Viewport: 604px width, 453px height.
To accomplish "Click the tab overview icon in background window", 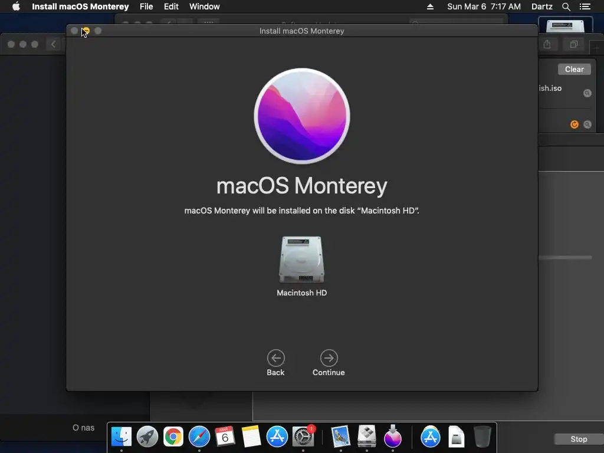I will (573, 44).
